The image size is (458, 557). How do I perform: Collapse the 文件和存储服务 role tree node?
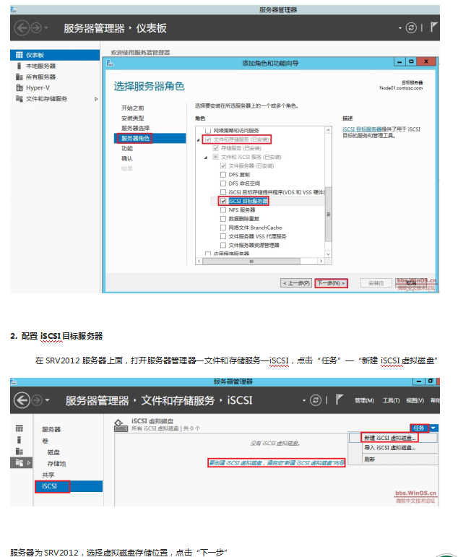199,139
